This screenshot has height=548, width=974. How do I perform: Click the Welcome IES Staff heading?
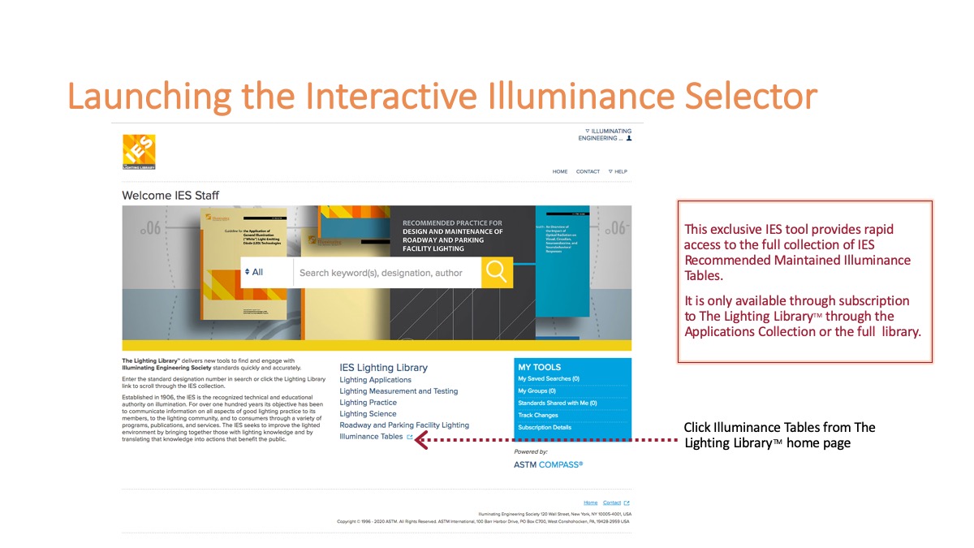click(x=170, y=196)
